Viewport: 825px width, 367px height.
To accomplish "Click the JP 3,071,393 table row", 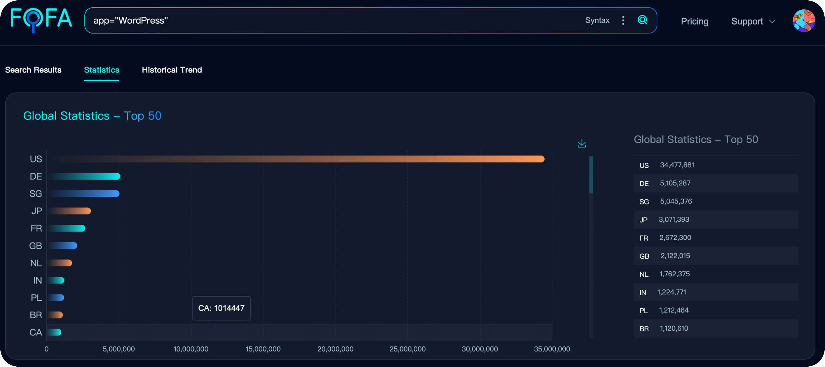I will [716, 220].
